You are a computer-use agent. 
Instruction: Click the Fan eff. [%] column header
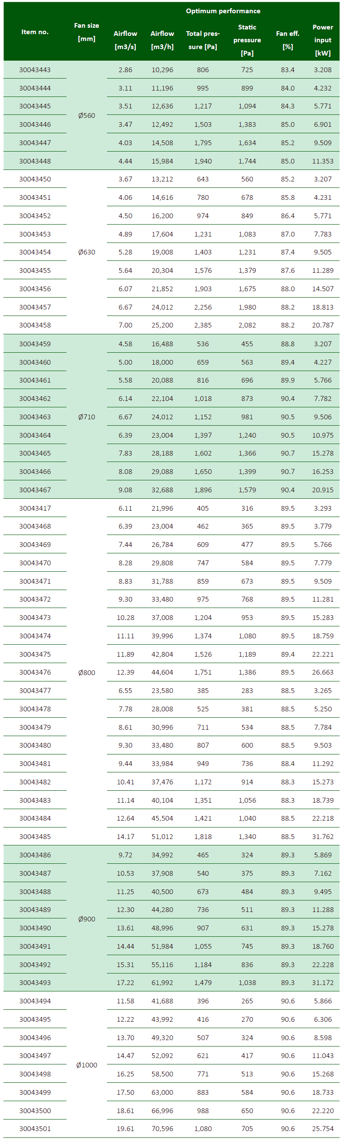(288, 40)
